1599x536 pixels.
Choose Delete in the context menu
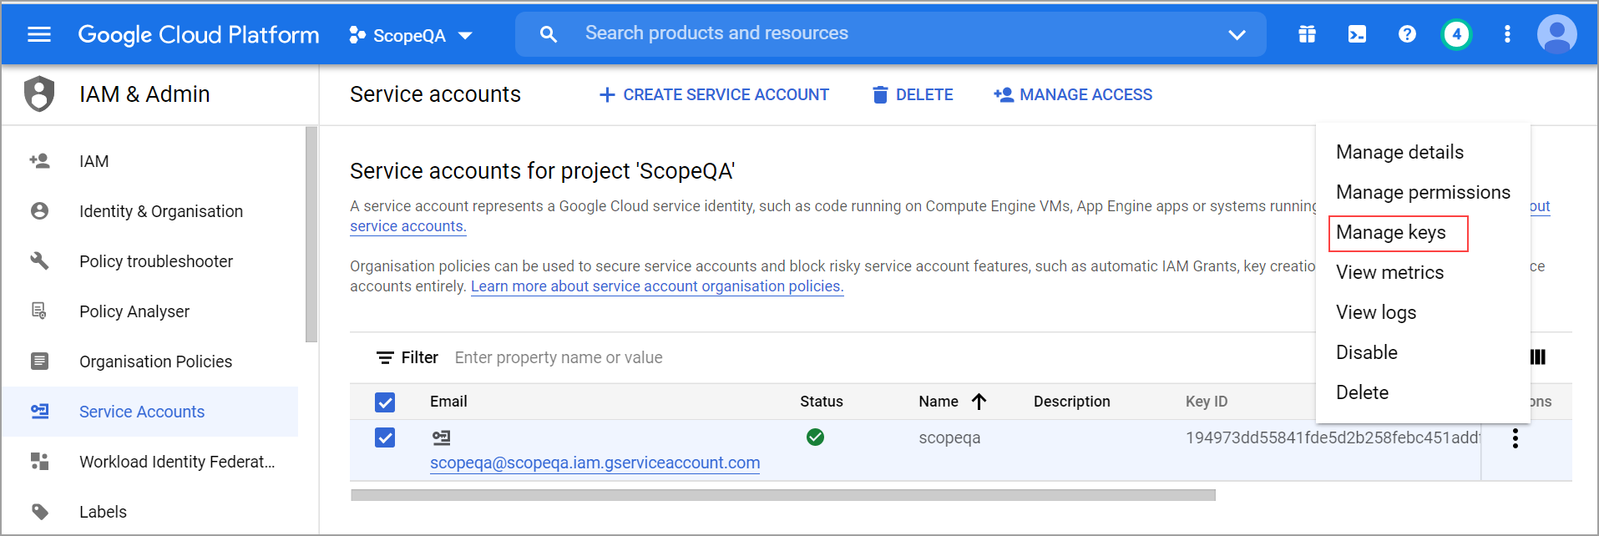1362,392
